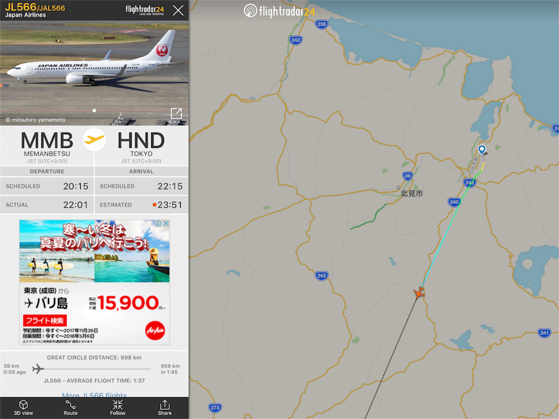Open More JL566 flights link
Screen dimensions: 559x419
(94, 394)
